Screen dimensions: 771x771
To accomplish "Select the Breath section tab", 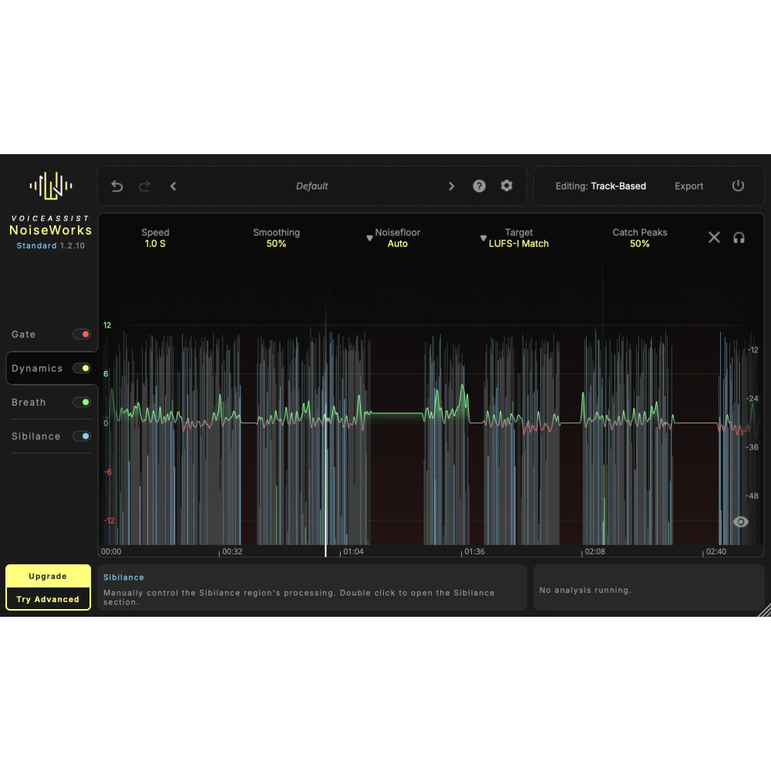I will [29, 402].
